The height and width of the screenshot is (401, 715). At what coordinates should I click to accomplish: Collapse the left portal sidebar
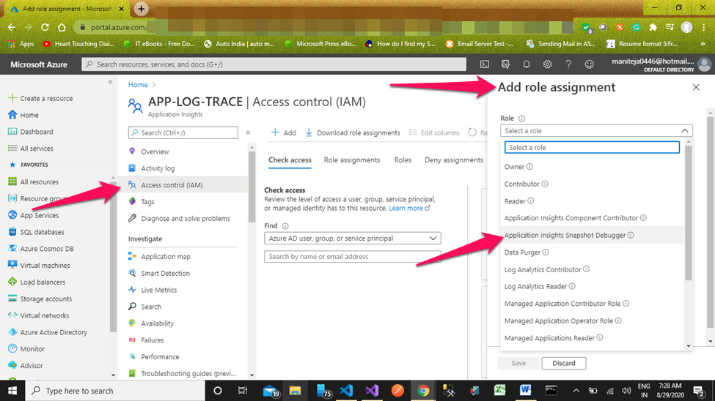point(110,82)
